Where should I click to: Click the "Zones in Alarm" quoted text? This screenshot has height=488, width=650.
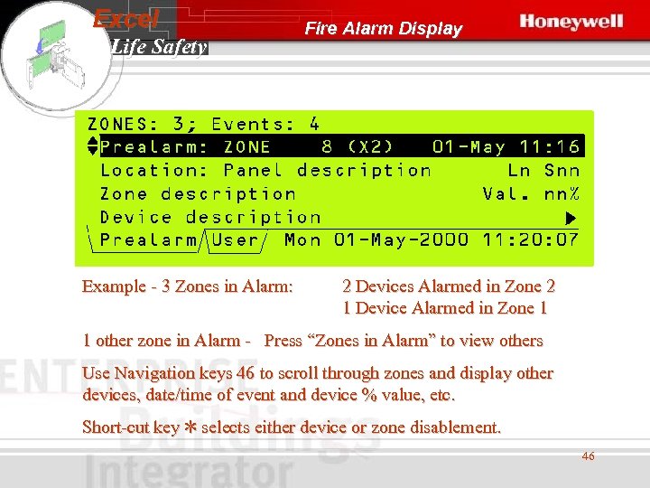click(x=371, y=341)
